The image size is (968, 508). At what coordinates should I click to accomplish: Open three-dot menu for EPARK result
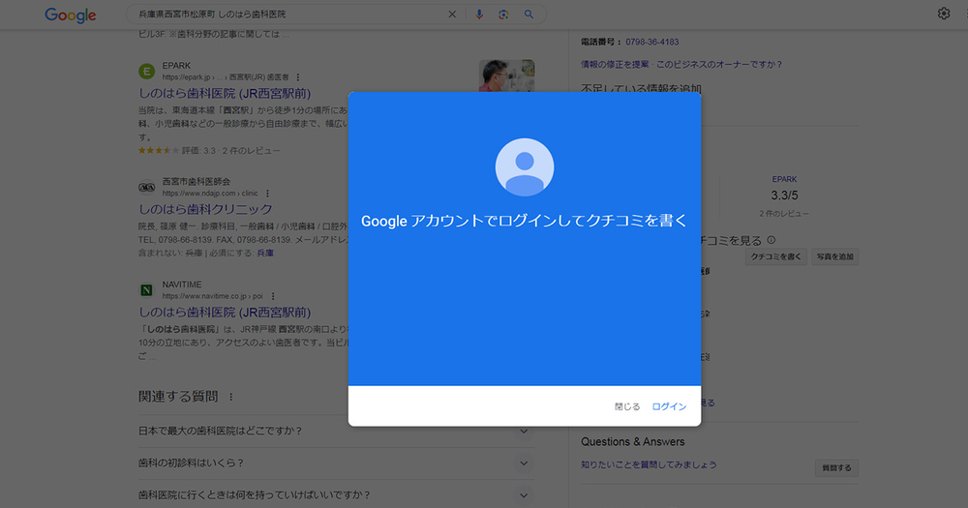point(298,77)
